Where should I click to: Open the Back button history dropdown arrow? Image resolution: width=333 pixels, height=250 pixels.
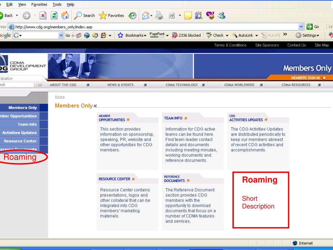pos(17,16)
